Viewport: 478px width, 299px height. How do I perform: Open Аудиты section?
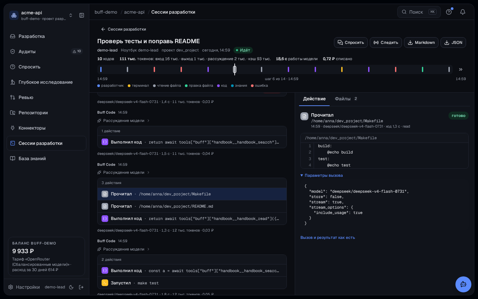[x=46, y=51]
